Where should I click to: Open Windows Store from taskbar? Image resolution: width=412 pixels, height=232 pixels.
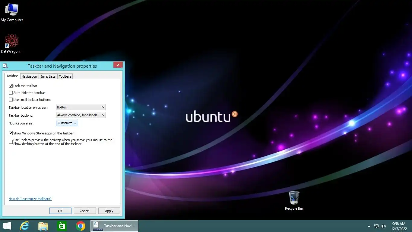click(62, 226)
